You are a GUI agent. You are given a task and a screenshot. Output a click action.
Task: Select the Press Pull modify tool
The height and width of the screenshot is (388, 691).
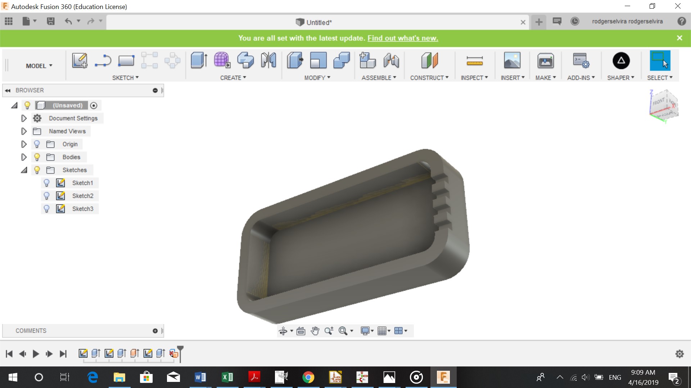coord(295,60)
